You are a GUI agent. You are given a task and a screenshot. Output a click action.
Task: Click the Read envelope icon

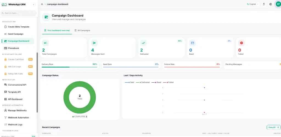tap(192, 43)
